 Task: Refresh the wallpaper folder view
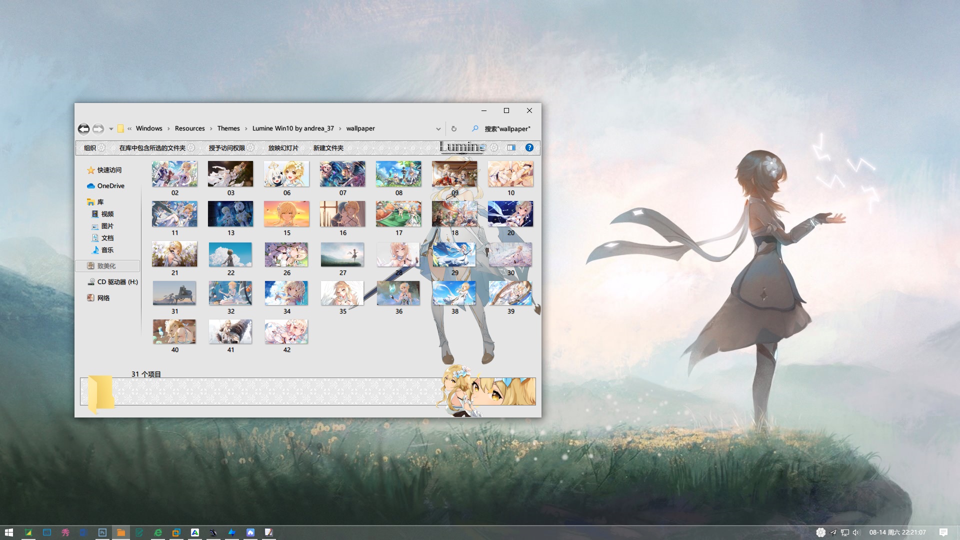click(x=454, y=129)
